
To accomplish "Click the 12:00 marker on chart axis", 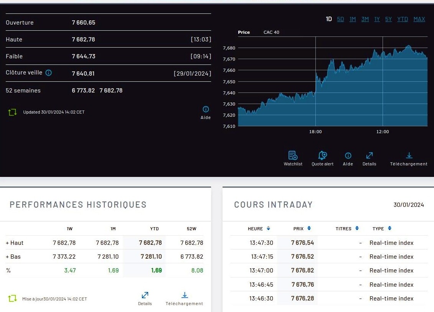I will pyautogui.click(x=383, y=132).
